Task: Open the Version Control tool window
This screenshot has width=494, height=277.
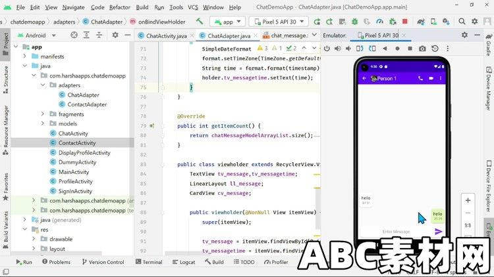Action: pos(103,262)
